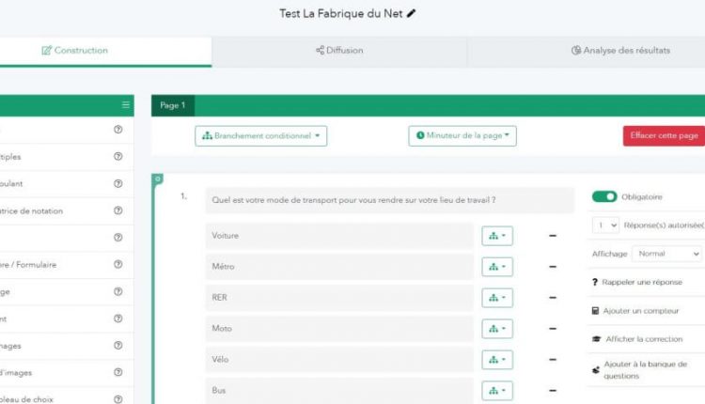Toggle the Obligatoire switch
This screenshot has width=705, height=404.
(x=604, y=196)
